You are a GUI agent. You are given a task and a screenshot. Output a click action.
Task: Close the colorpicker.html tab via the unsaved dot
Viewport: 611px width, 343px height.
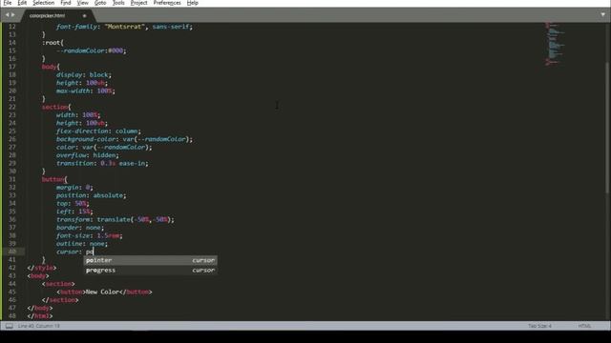coord(84,15)
